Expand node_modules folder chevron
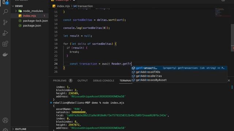Screen dimensions: 234x131 [16, 11]
